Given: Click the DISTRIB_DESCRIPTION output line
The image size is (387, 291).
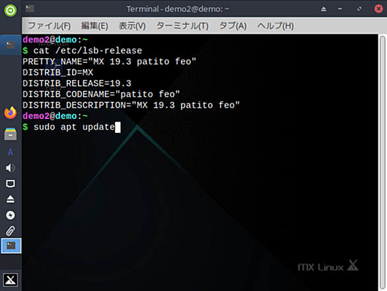Looking at the screenshot, I should pos(131,105).
